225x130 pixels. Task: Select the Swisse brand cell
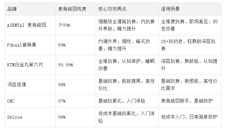pyautogui.click(x=14, y=117)
